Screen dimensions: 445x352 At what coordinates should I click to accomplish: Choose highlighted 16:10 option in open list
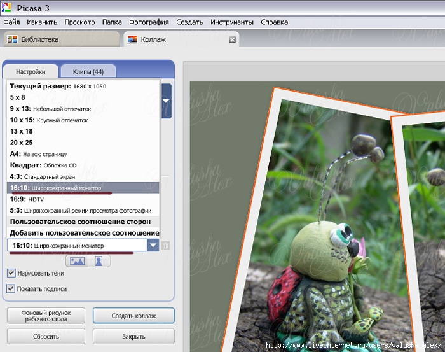(x=83, y=188)
